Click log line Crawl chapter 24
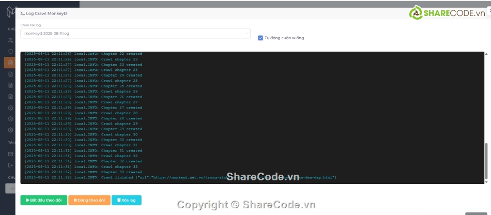 (x=81, y=70)
